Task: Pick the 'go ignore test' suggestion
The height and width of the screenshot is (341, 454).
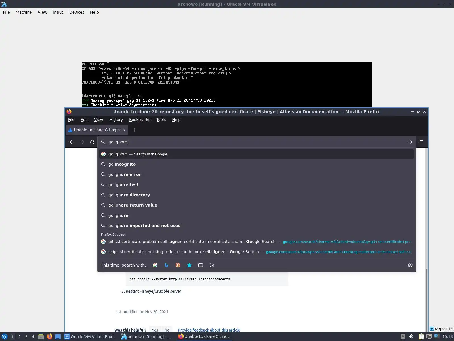Action: coord(257,185)
